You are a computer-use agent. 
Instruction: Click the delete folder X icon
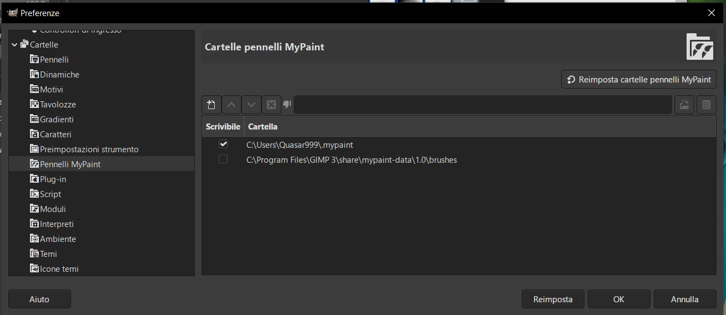(271, 105)
